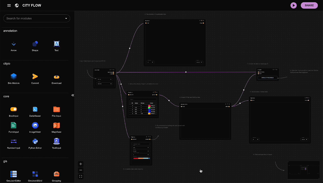323x183 pixels.
Task: Click the green color swatch in Grouping table
Action: tap(149, 108)
